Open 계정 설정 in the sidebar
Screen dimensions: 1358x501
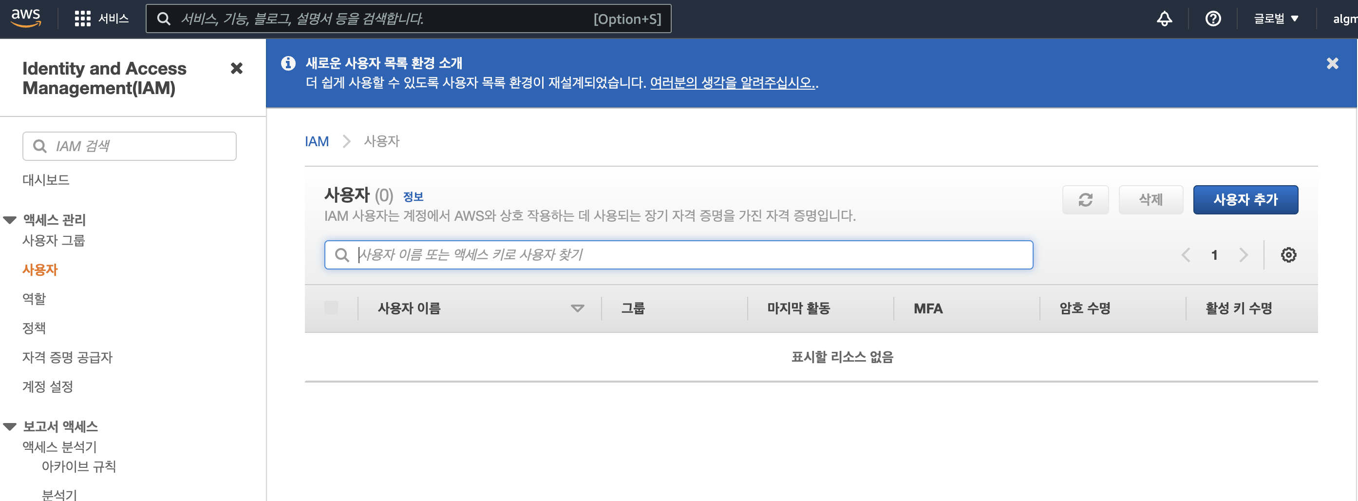pyautogui.click(x=47, y=386)
